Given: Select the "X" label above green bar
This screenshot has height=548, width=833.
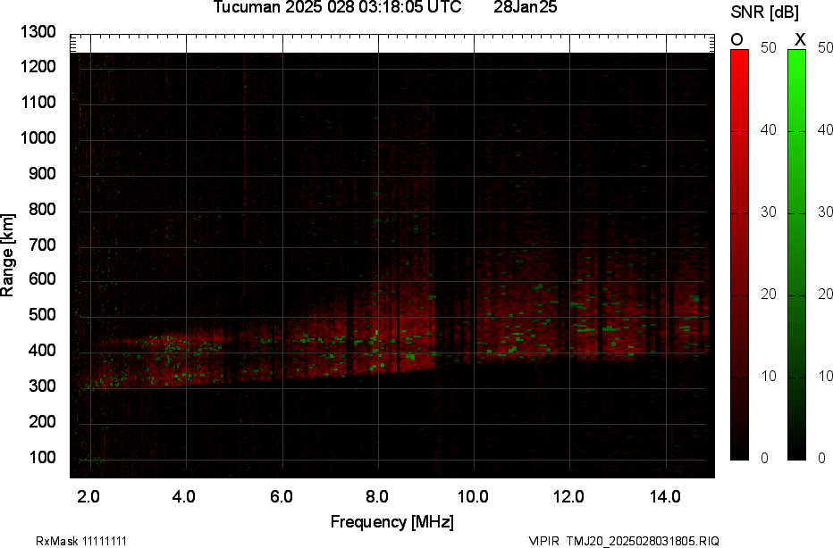Looking at the screenshot, I should [800, 39].
